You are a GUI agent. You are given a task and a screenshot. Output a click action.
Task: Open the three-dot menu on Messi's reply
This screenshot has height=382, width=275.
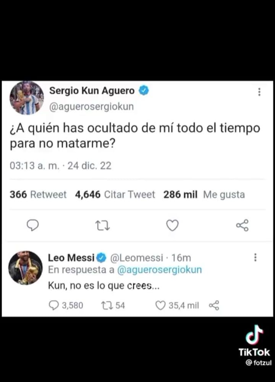pos(256,258)
